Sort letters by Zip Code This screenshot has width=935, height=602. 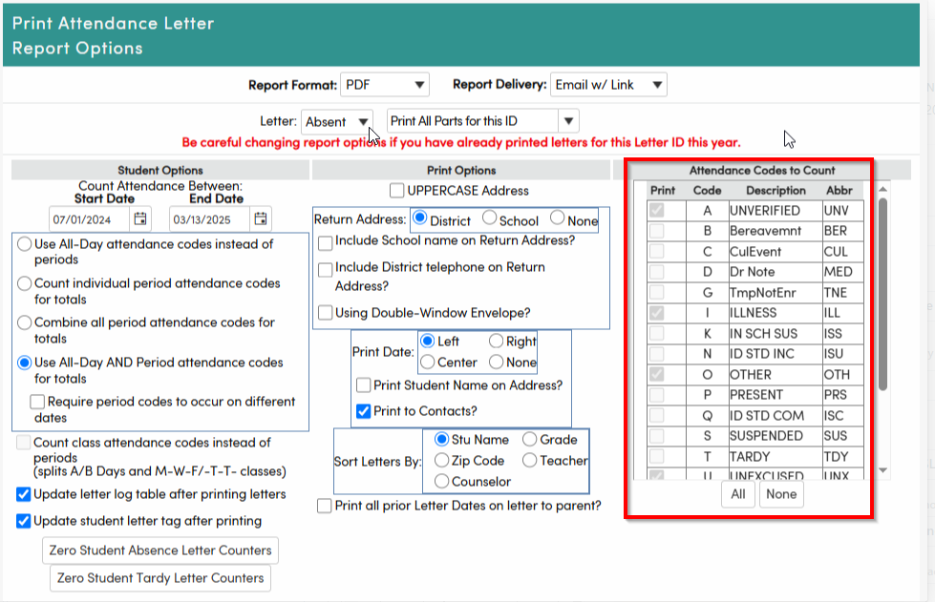tap(442, 460)
